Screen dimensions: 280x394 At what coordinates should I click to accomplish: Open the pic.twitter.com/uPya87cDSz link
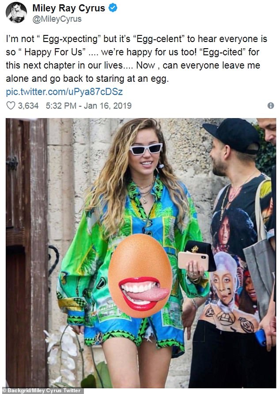click(x=64, y=92)
